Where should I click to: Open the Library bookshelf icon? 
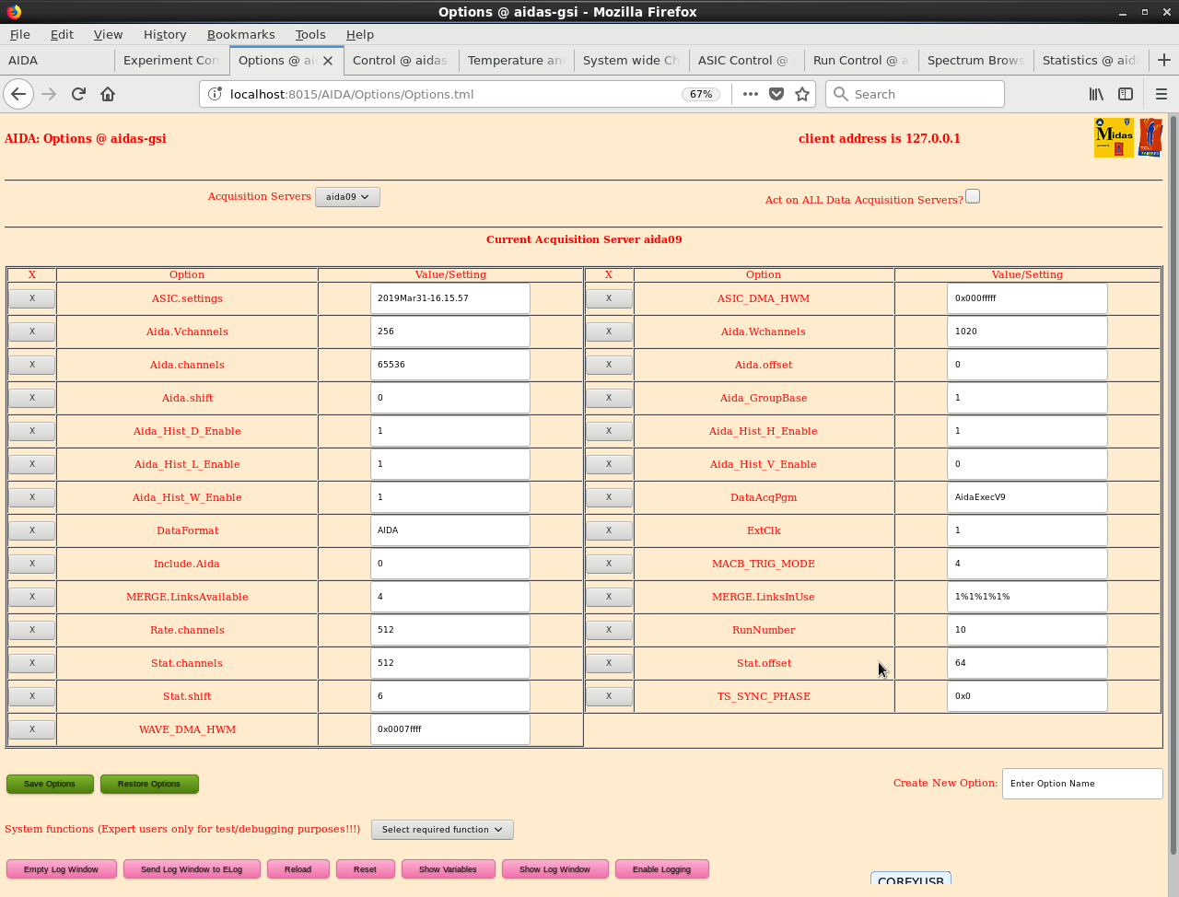[x=1096, y=94]
